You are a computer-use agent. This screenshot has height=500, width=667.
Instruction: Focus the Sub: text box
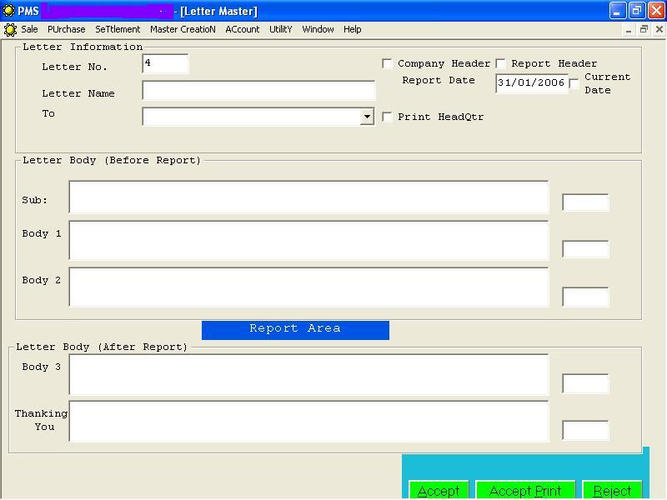click(x=308, y=197)
